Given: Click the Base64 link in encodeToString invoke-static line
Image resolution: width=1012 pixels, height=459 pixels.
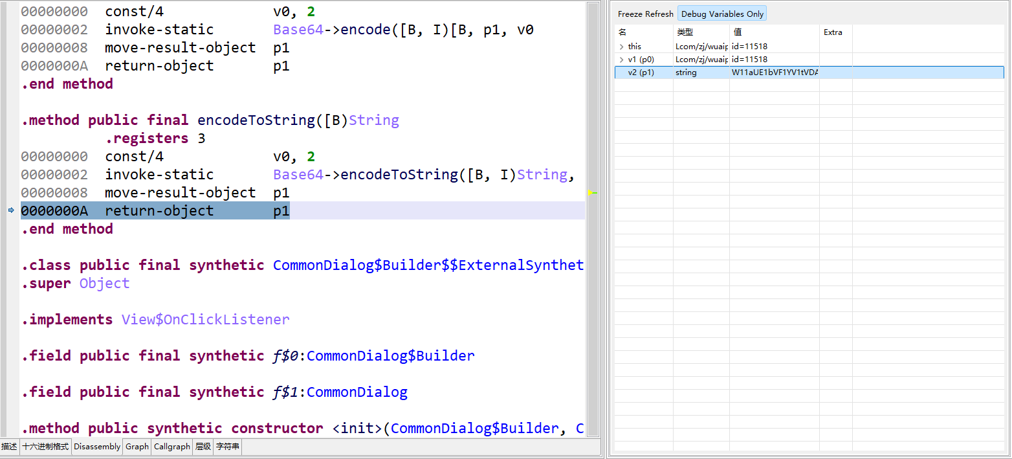Looking at the screenshot, I should tap(298, 175).
